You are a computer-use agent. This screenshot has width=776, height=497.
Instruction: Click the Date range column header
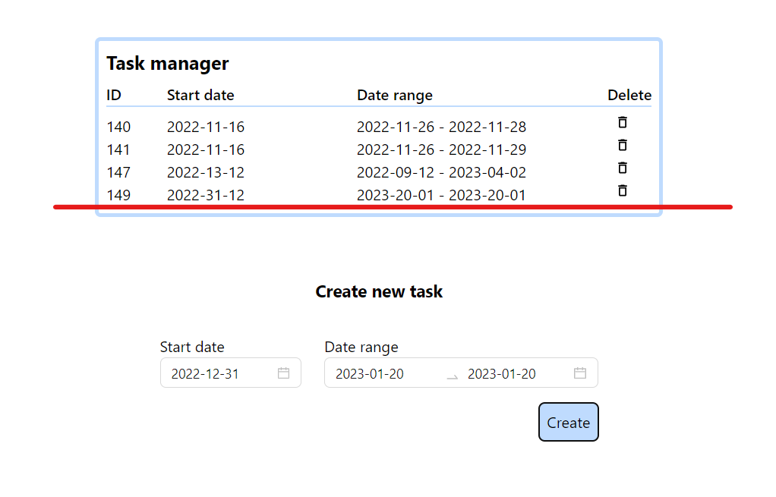coord(395,95)
